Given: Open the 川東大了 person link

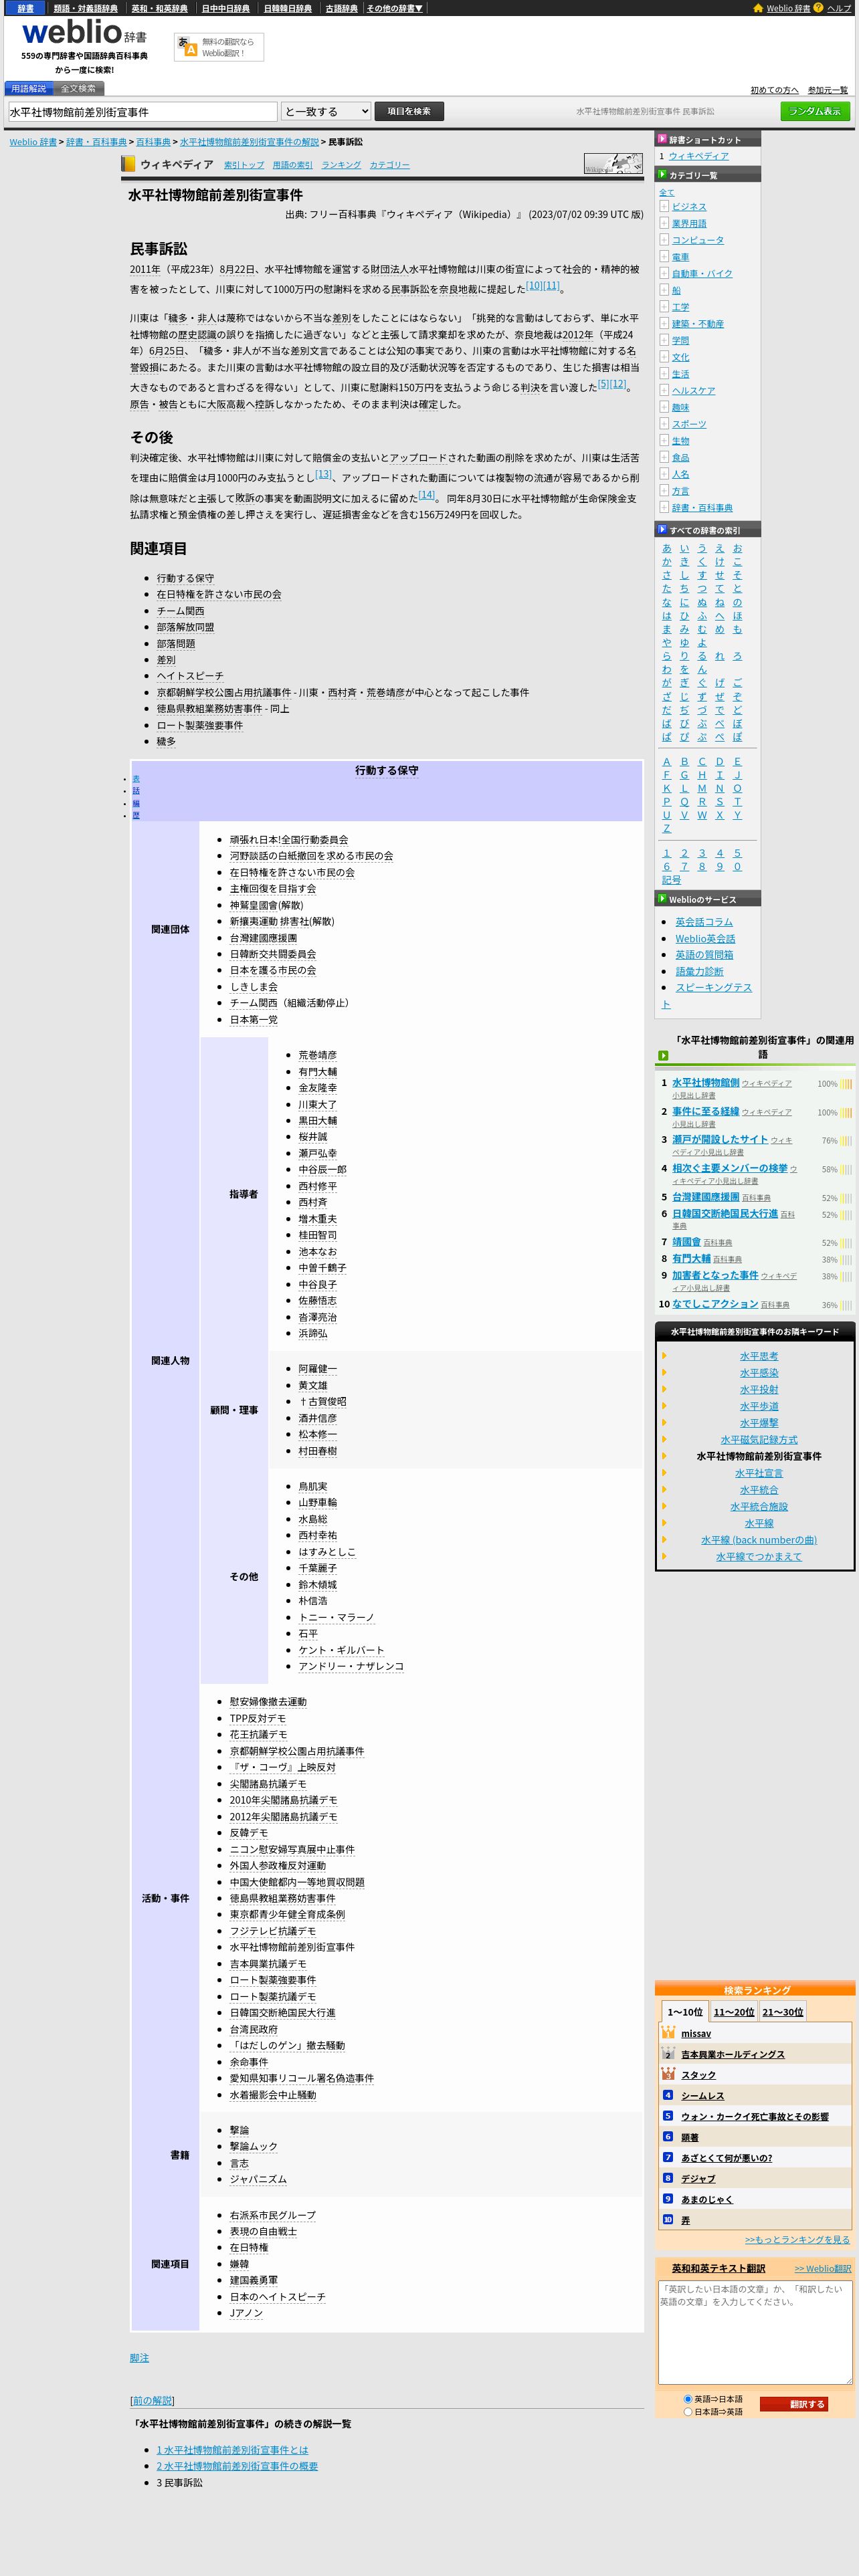Looking at the screenshot, I should (317, 1104).
